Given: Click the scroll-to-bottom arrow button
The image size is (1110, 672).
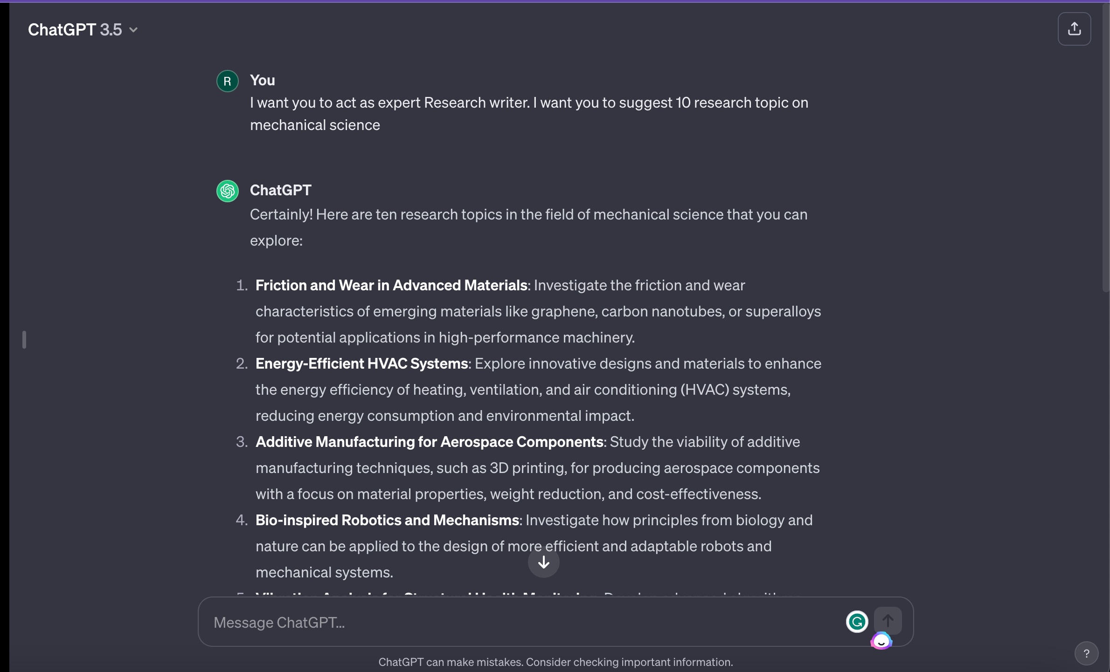Looking at the screenshot, I should [543, 562].
